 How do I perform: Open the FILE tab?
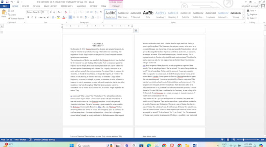pos(5,6)
